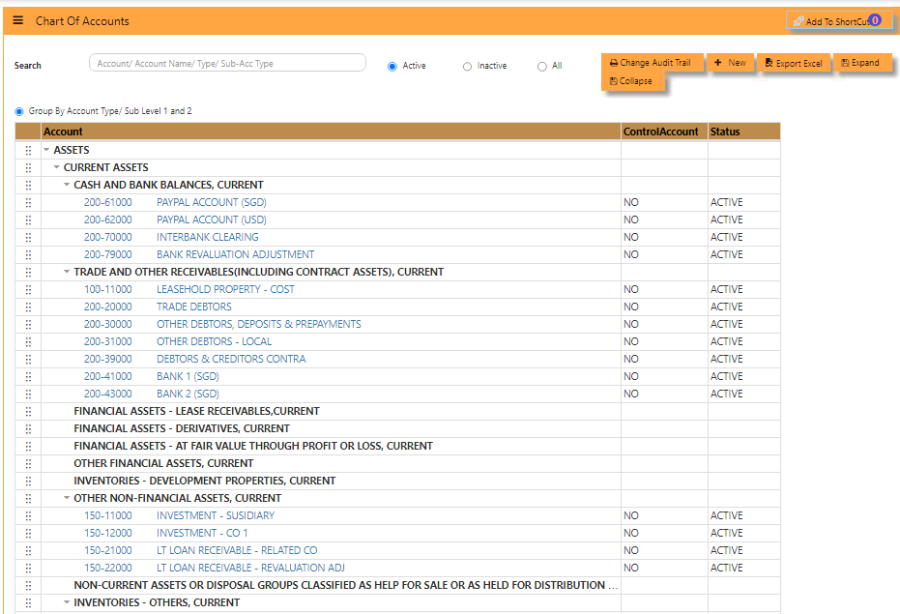This screenshot has height=614, width=900.
Task: Open account 200-41000 BANK 1 (SGD)
Action: tap(152, 376)
